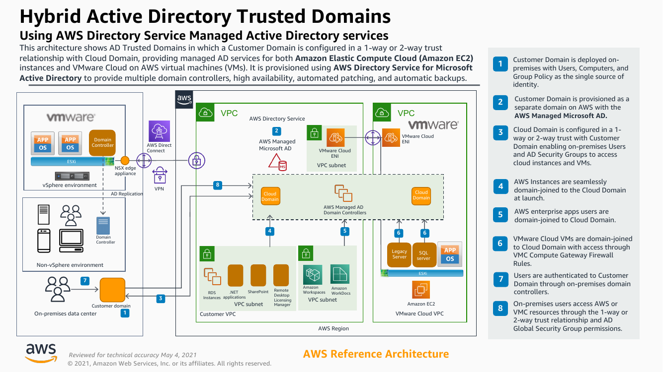Select the .NET applications orange box

235,276
